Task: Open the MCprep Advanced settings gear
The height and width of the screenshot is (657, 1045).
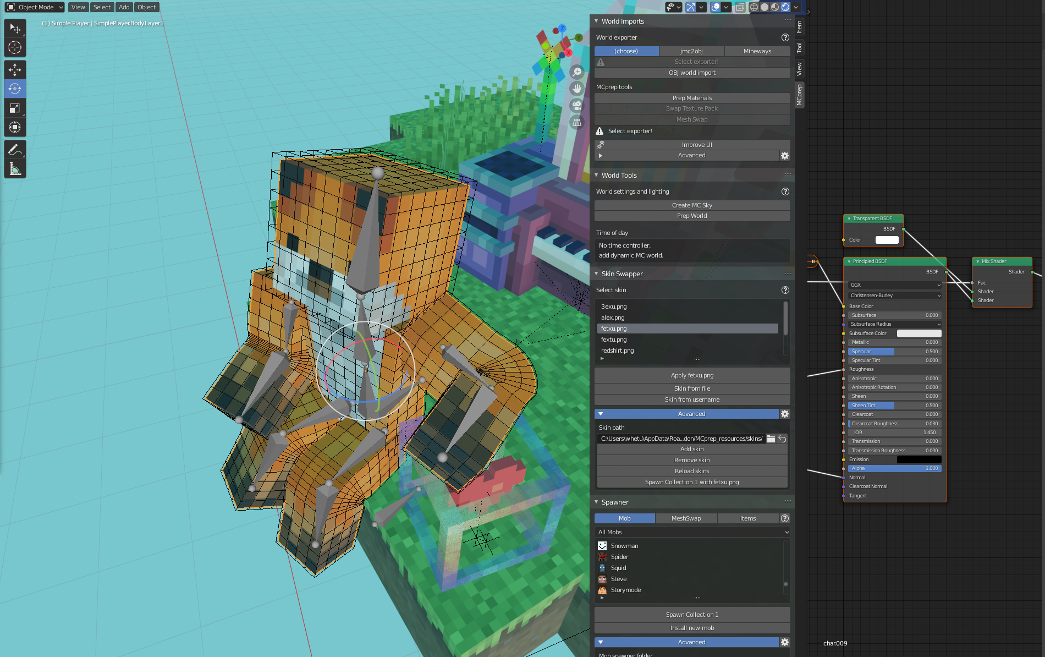Action: coord(785,156)
